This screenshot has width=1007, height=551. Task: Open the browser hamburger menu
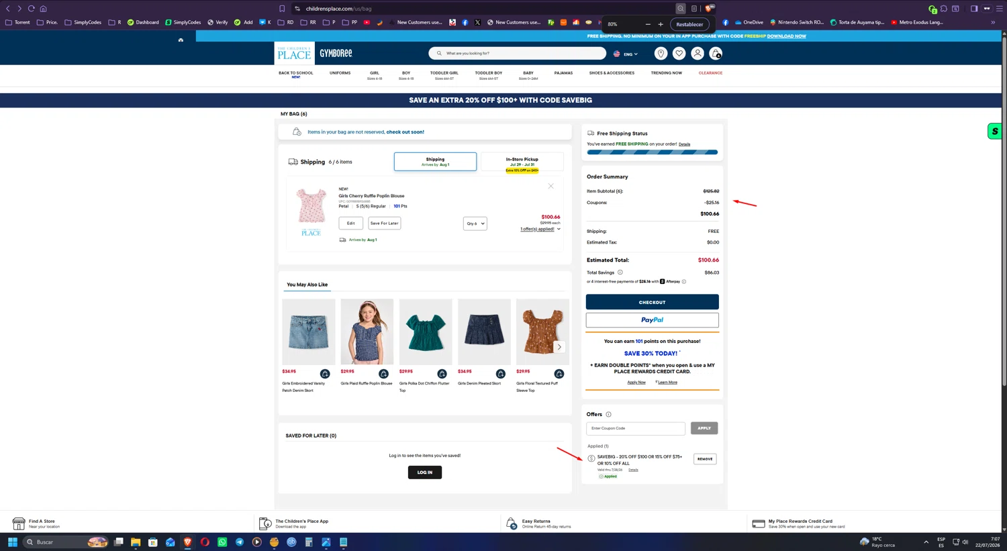[999, 9]
